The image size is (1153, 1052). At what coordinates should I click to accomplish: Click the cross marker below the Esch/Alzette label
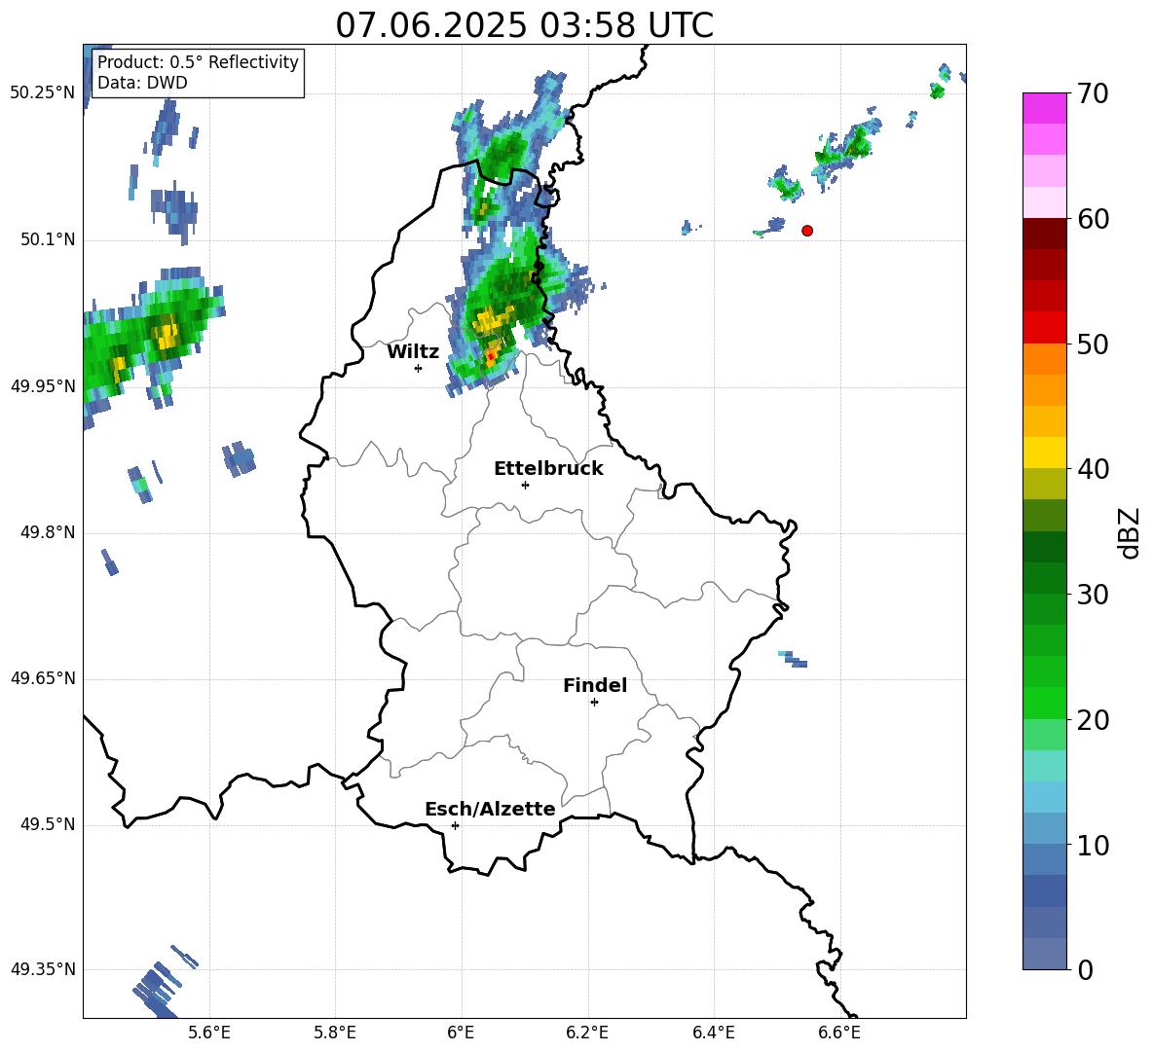(455, 825)
